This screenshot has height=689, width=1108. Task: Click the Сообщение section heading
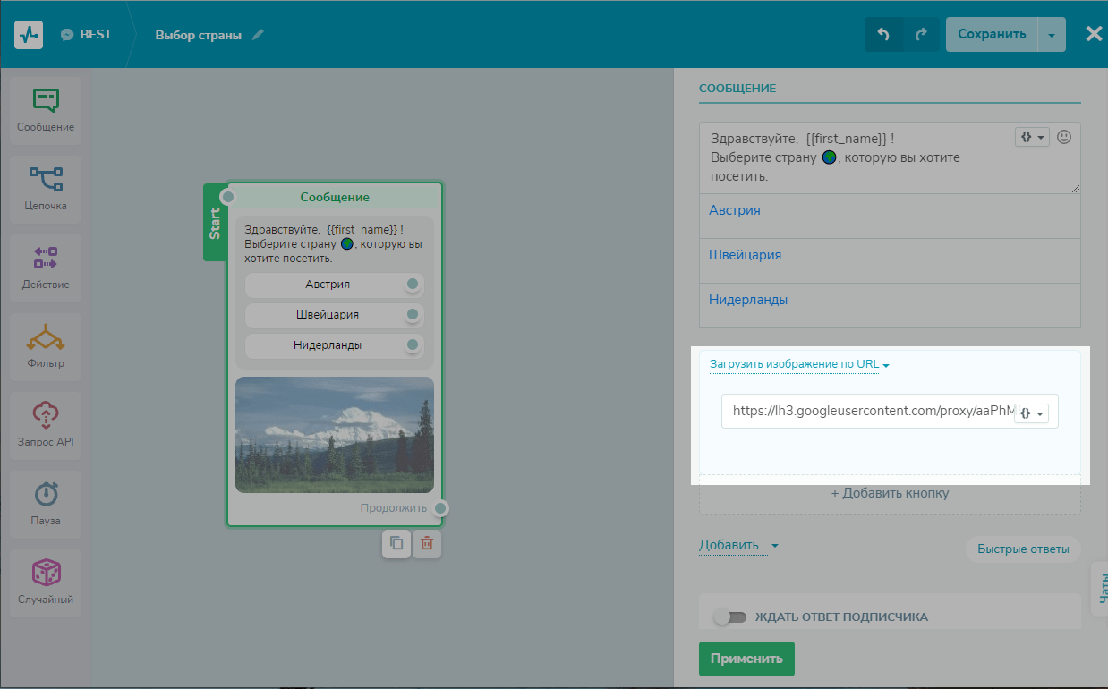click(737, 89)
